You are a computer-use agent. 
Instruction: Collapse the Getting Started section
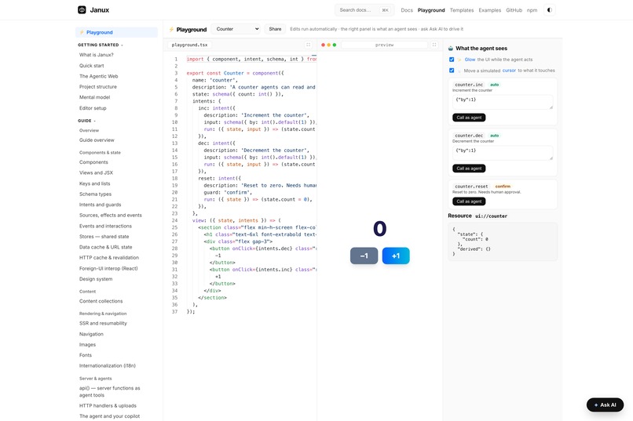(100, 45)
